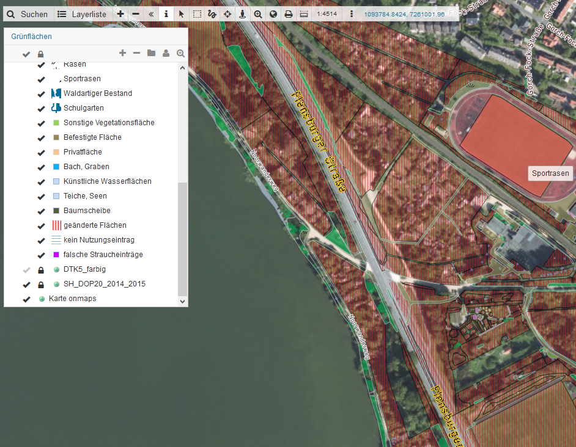Uncheck the Waldartiger Bestand layer
576x447 pixels.
pyautogui.click(x=41, y=93)
